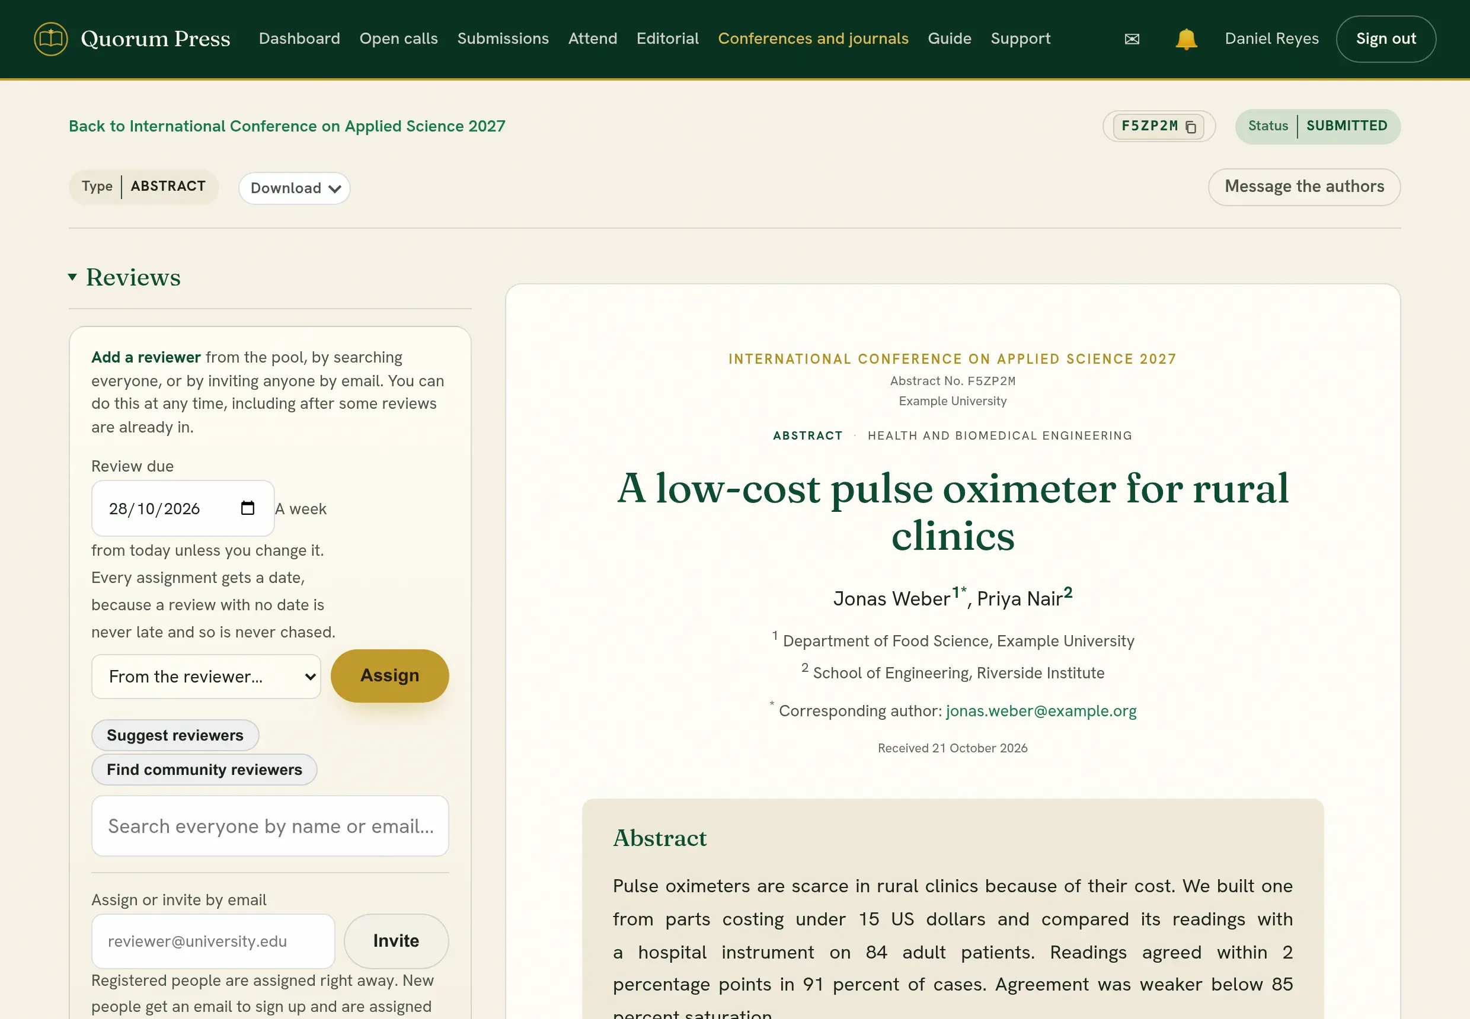This screenshot has width=1470, height=1019.
Task: Focus the reviewer@university.edu email field
Action: coord(213,941)
